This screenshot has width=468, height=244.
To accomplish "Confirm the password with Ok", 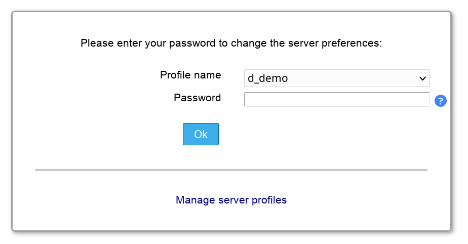I will [201, 134].
